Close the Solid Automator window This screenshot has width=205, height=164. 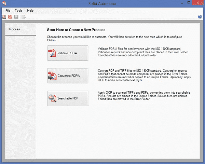point(198,3)
